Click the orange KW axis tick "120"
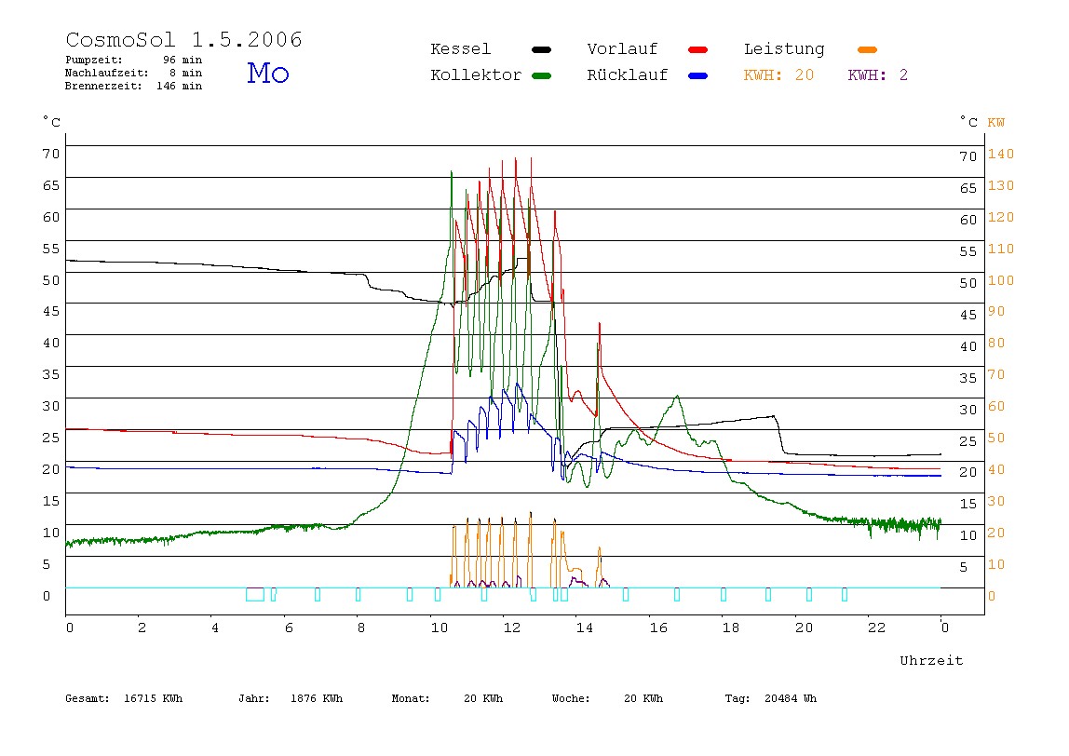The height and width of the screenshot is (756, 1069). tap(1001, 217)
